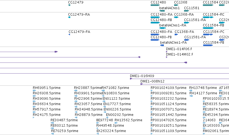Open the RH13562.5prime EST label
The image size is (229, 135).
coord(129,120)
